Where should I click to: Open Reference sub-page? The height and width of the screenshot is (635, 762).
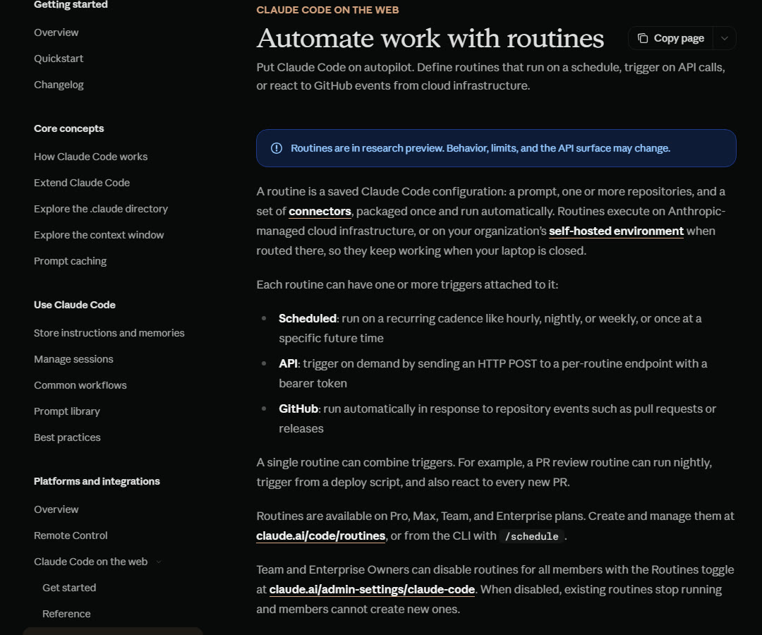pyautogui.click(x=66, y=614)
